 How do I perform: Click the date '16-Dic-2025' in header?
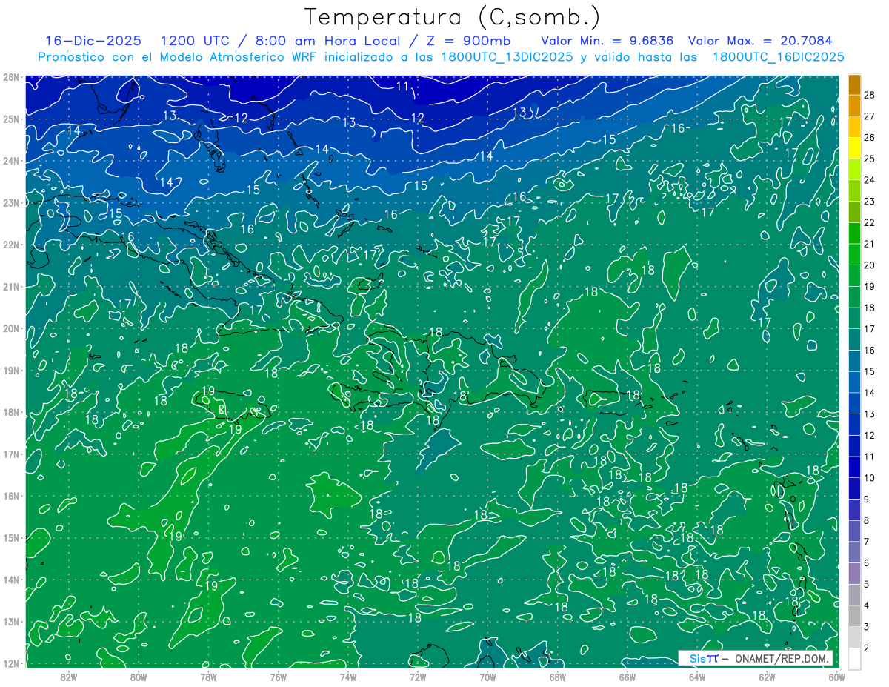pos(93,41)
